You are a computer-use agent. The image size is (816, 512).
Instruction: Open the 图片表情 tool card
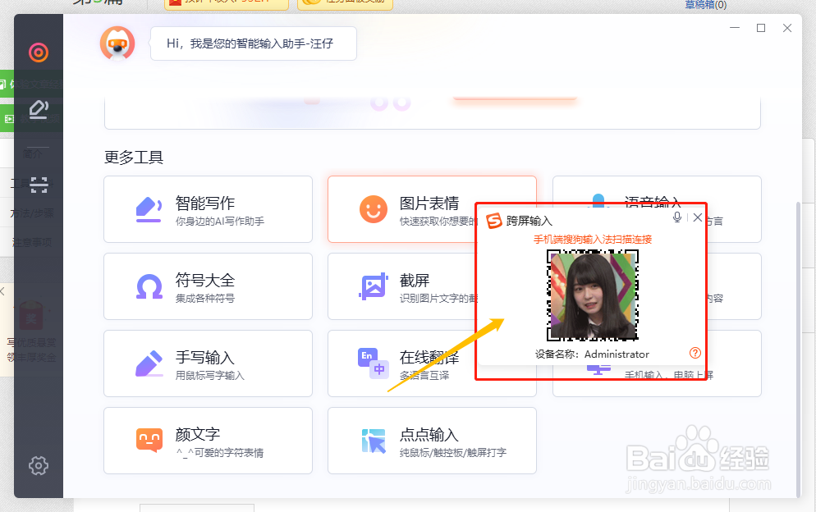coord(432,209)
